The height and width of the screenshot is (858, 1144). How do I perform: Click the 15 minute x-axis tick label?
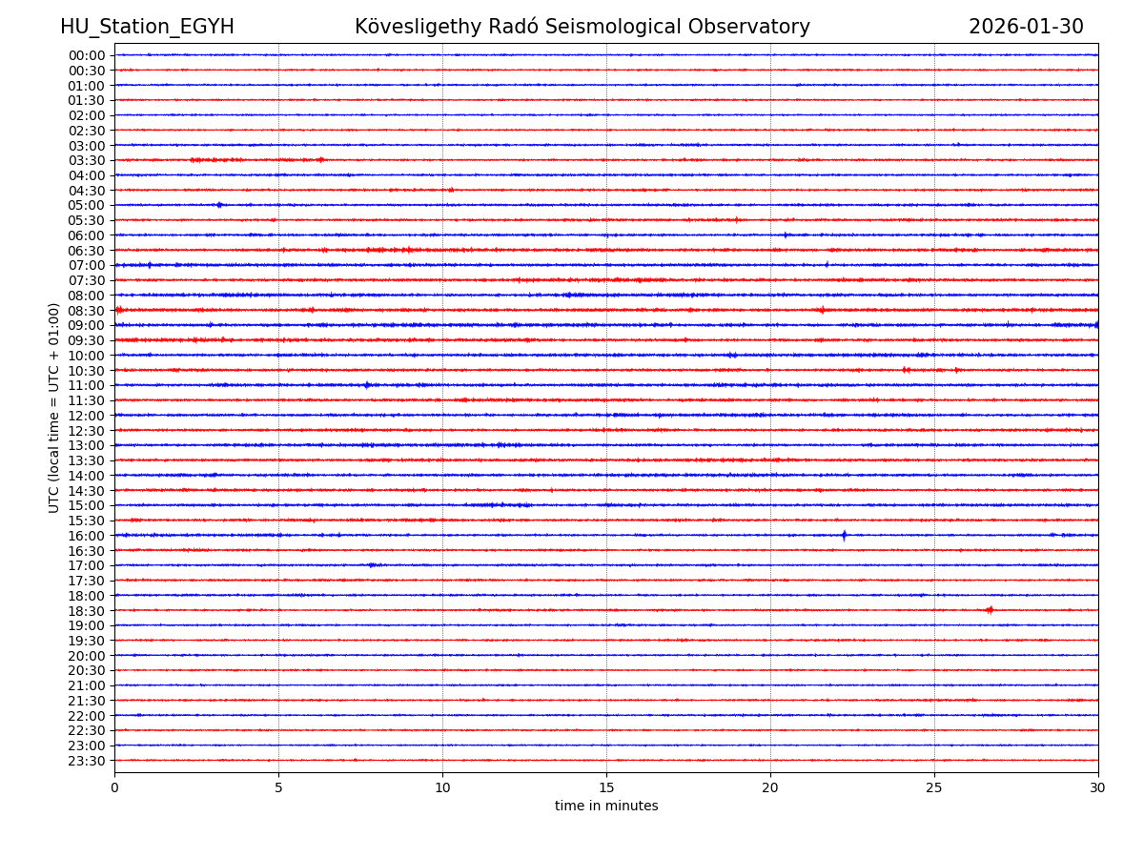606,788
